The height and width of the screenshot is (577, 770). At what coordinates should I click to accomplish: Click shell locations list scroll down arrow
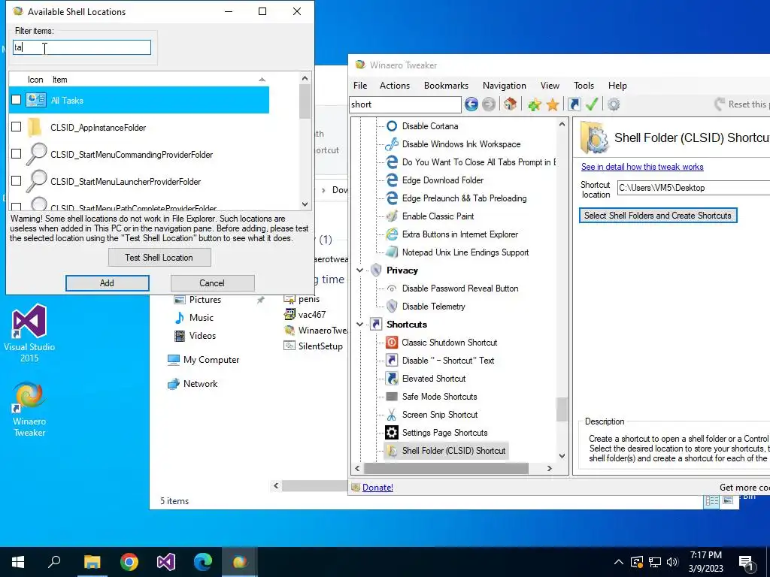(305, 204)
